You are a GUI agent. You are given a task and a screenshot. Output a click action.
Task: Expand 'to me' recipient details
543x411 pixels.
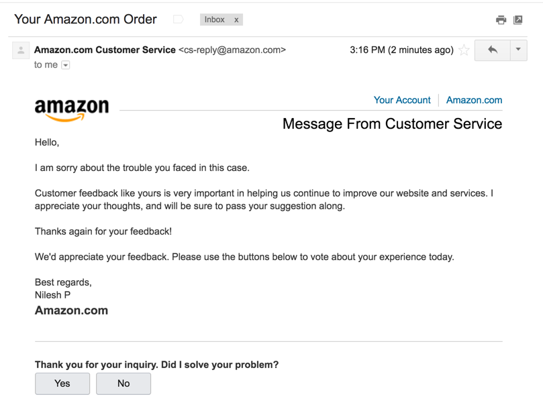pyautogui.click(x=66, y=65)
